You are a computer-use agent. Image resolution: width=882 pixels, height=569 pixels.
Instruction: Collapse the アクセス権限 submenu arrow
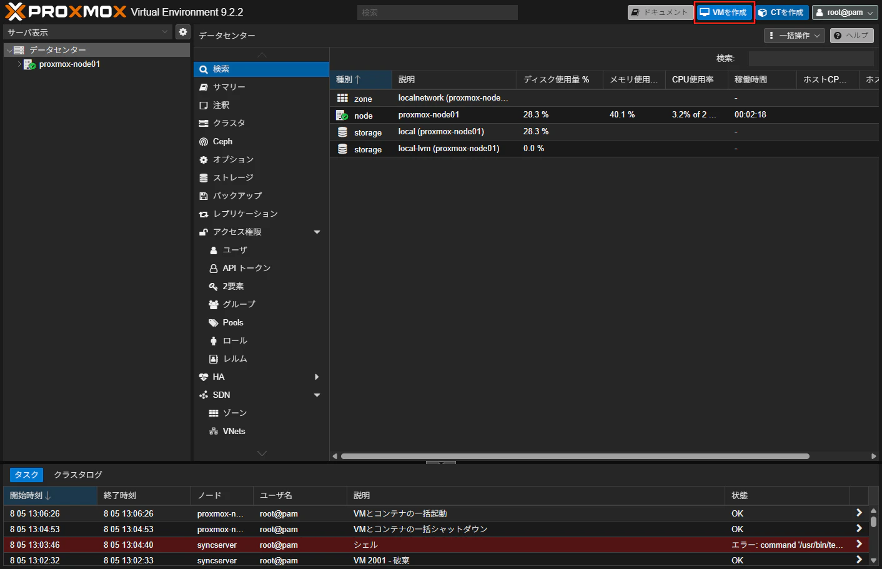click(x=317, y=232)
